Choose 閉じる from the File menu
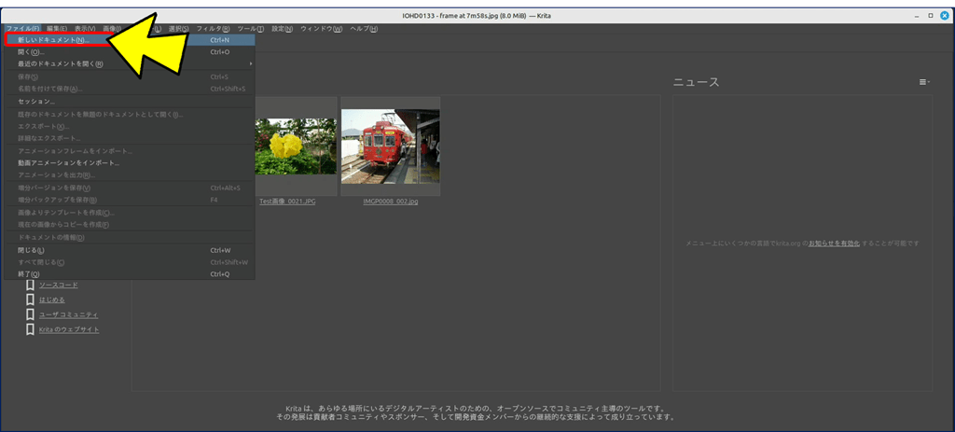The width and height of the screenshot is (955, 432). click(32, 250)
